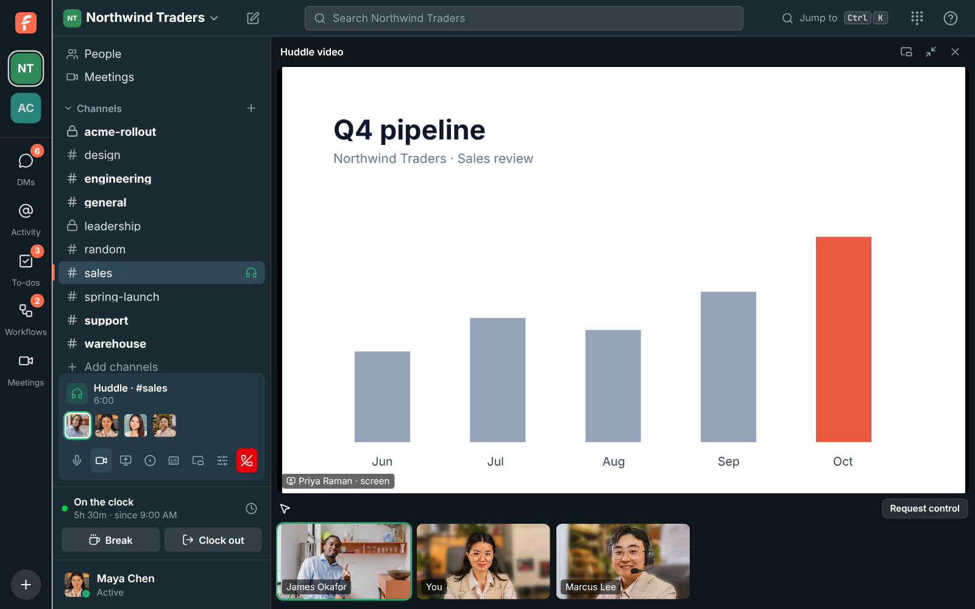
Task: Click the On the clock status text
Action: point(104,502)
